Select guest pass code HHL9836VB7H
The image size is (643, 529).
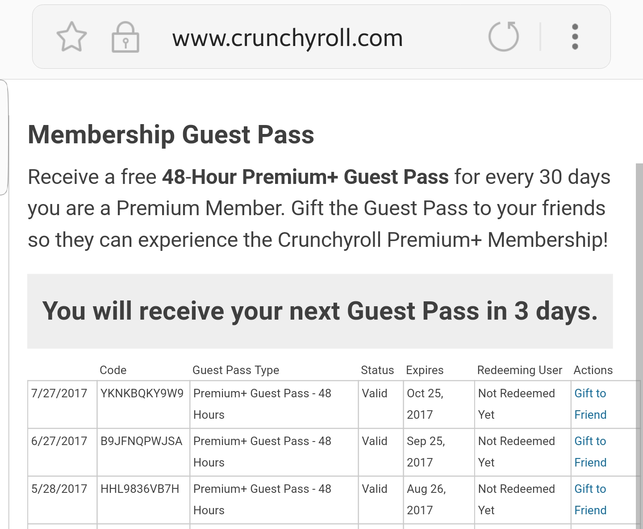point(140,489)
